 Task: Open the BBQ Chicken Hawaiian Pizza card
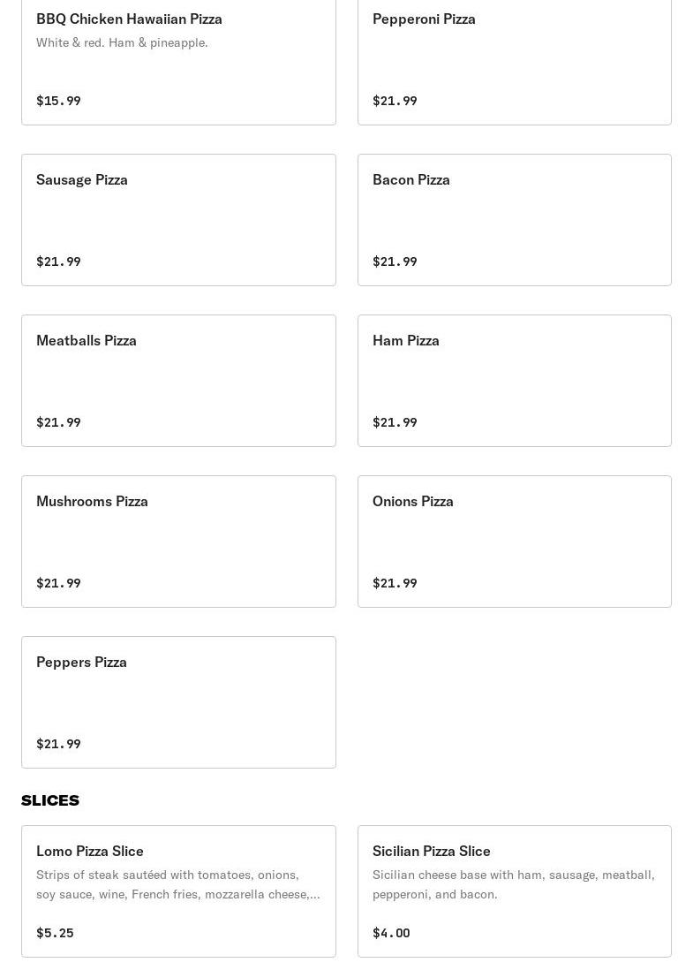(x=178, y=62)
